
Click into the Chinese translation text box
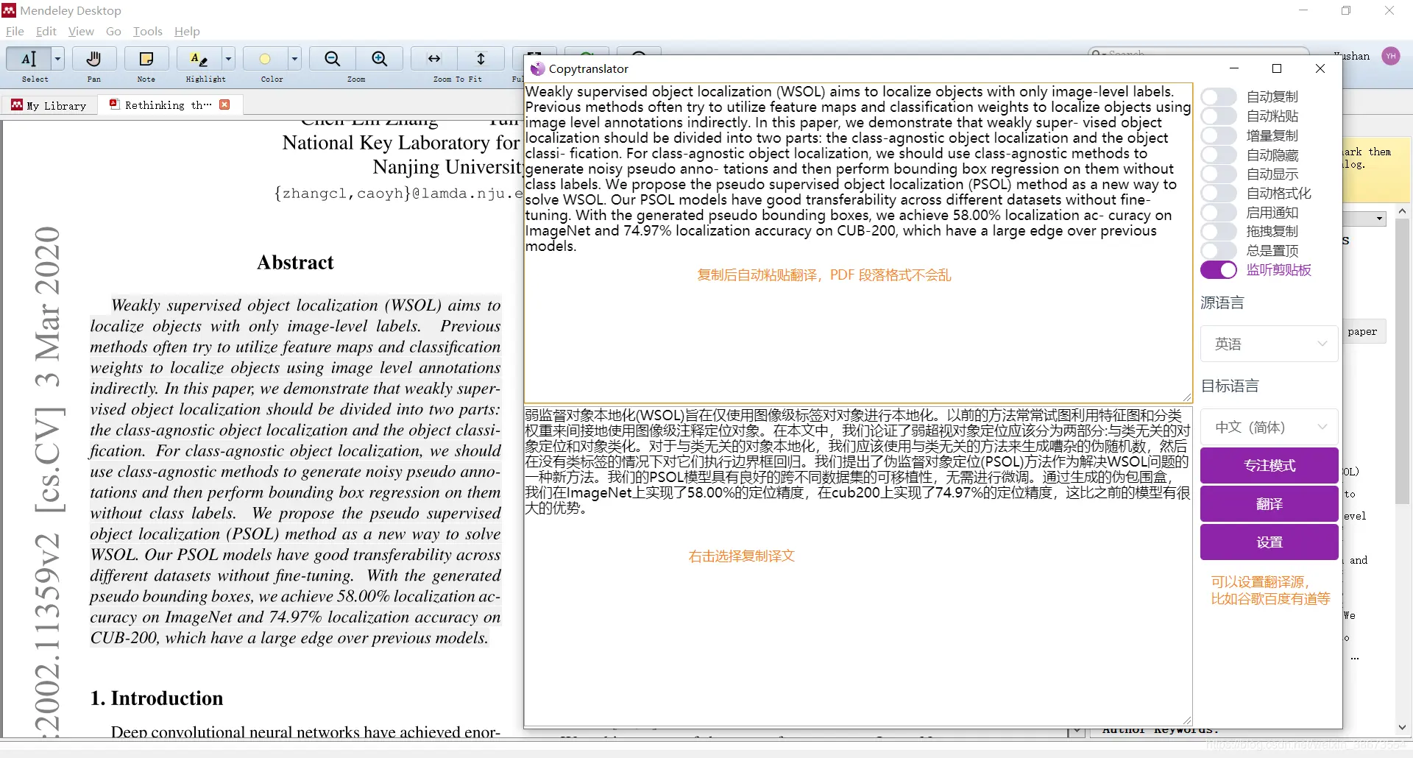tap(858, 566)
